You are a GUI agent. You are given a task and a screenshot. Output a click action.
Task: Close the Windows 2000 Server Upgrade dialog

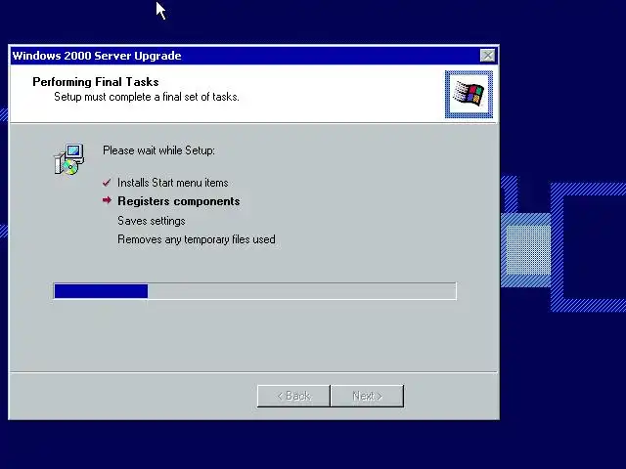click(487, 56)
